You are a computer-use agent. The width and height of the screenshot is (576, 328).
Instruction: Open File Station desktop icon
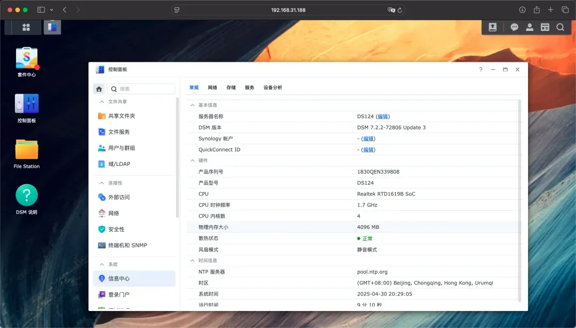click(27, 154)
